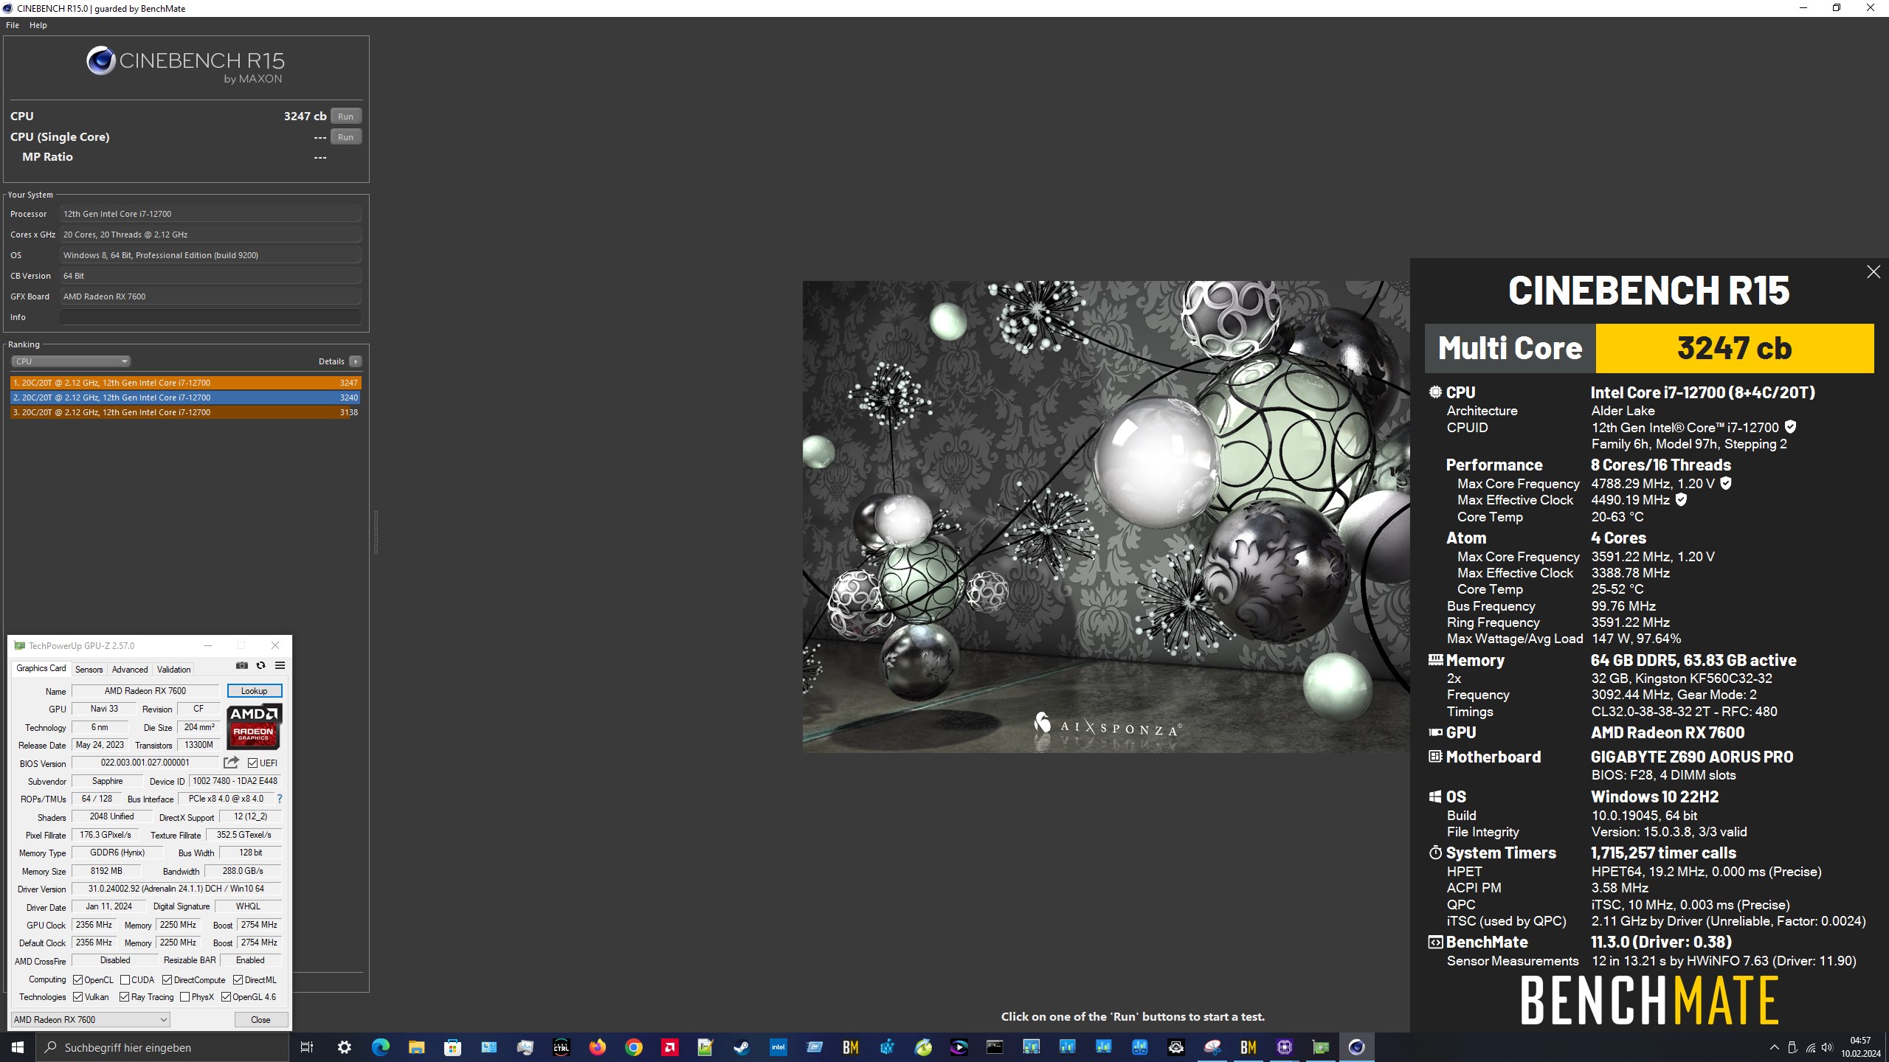Run the CPU Single Core test

[x=345, y=137]
